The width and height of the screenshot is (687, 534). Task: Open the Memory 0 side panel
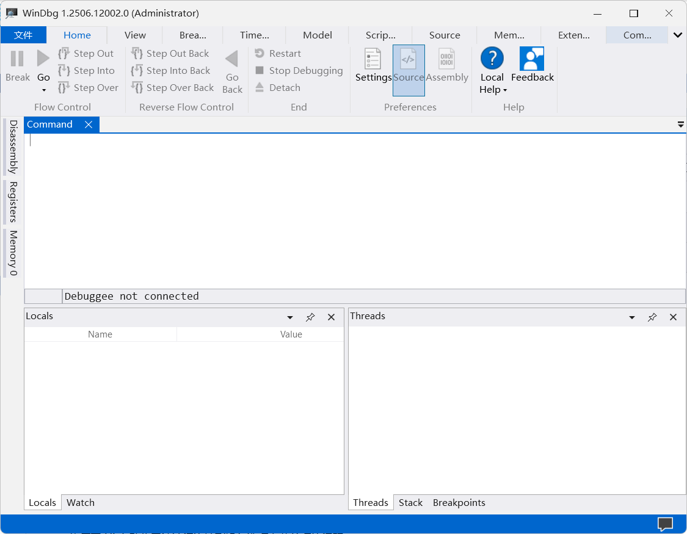pos(13,253)
